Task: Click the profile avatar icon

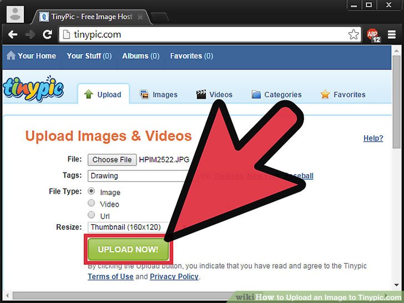Action: [x=15, y=14]
